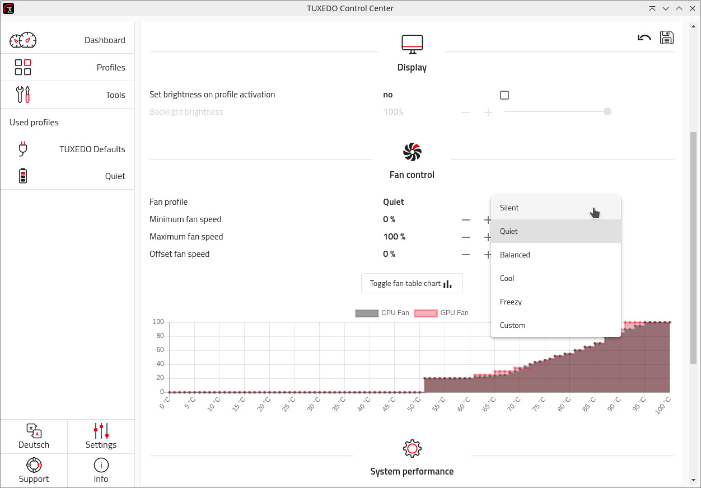The width and height of the screenshot is (701, 488).
Task: Toggle GPU Fan series in chart legend
Action: point(441,313)
